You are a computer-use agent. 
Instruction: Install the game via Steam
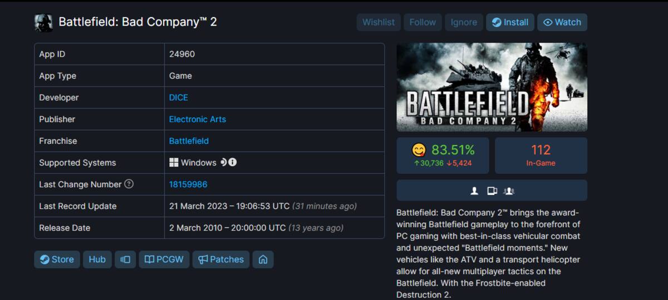[510, 22]
